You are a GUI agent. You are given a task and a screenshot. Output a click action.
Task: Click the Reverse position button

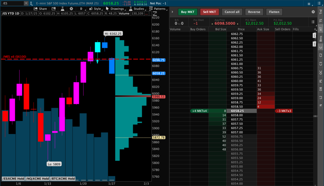[x=254, y=12]
